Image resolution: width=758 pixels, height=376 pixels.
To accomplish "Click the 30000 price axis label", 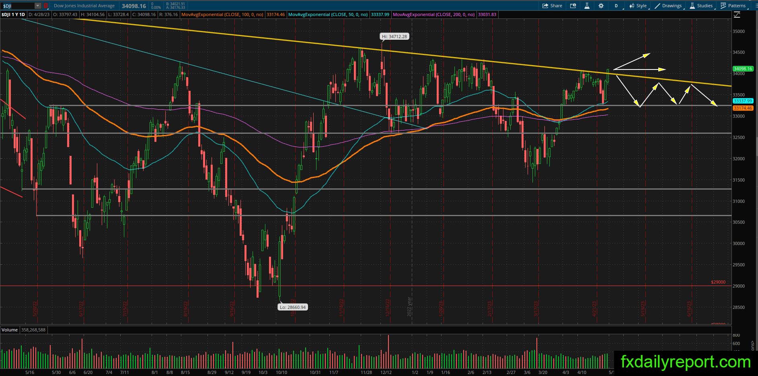I will pyautogui.click(x=739, y=243).
